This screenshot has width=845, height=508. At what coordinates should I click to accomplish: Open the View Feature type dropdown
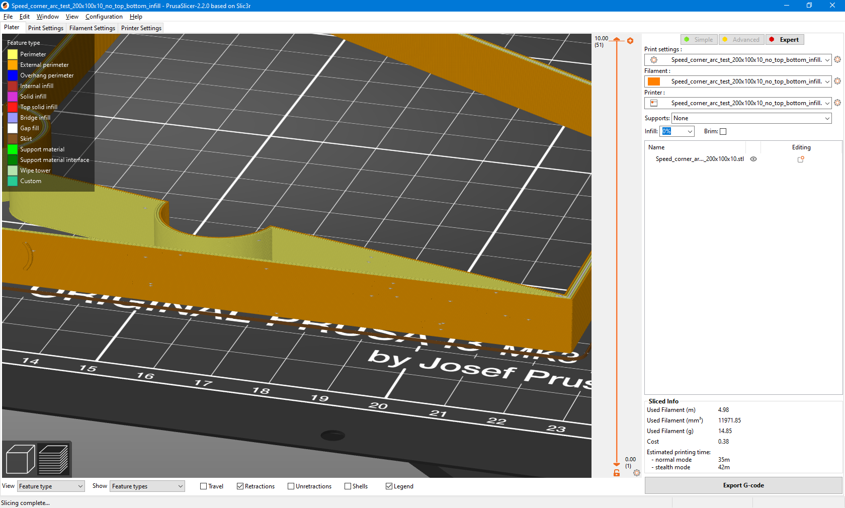tap(51, 486)
